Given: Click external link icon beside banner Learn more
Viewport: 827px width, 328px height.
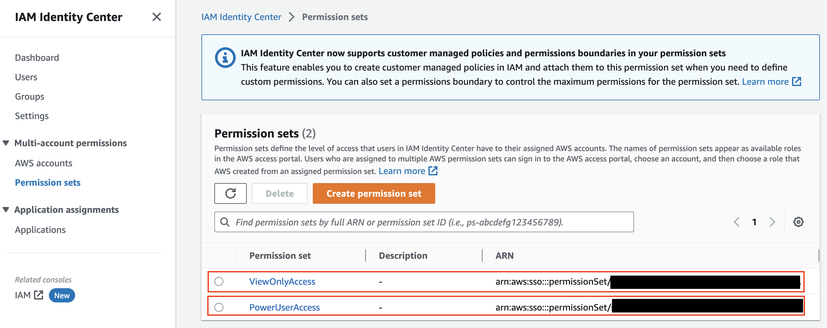Looking at the screenshot, I should coord(797,82).
